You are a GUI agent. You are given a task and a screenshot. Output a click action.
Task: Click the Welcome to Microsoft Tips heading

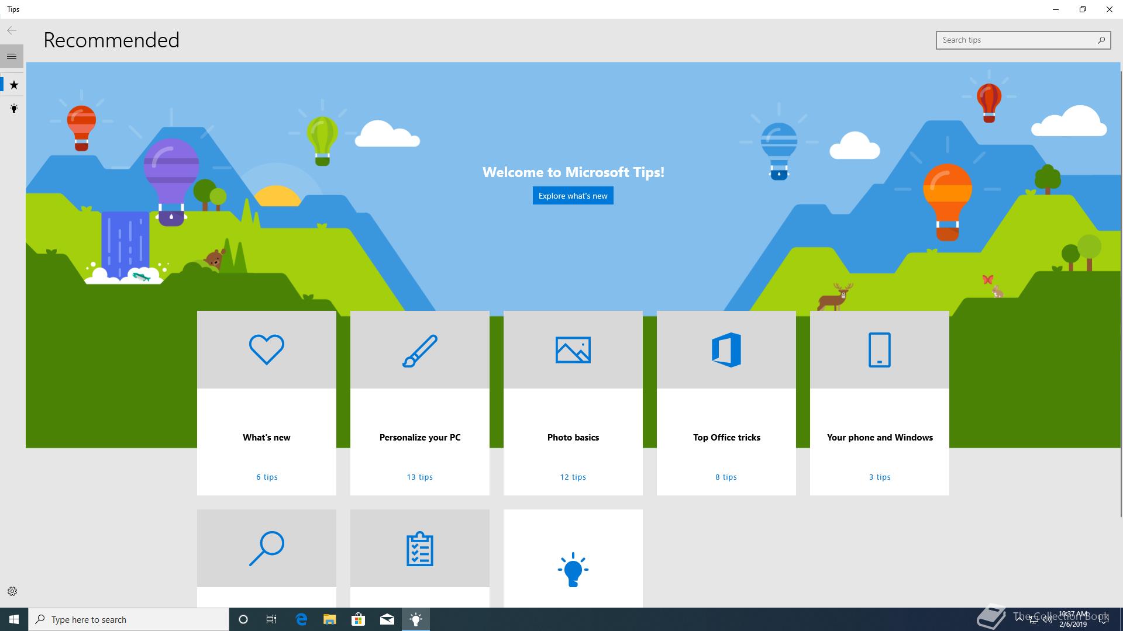point(573,172)
